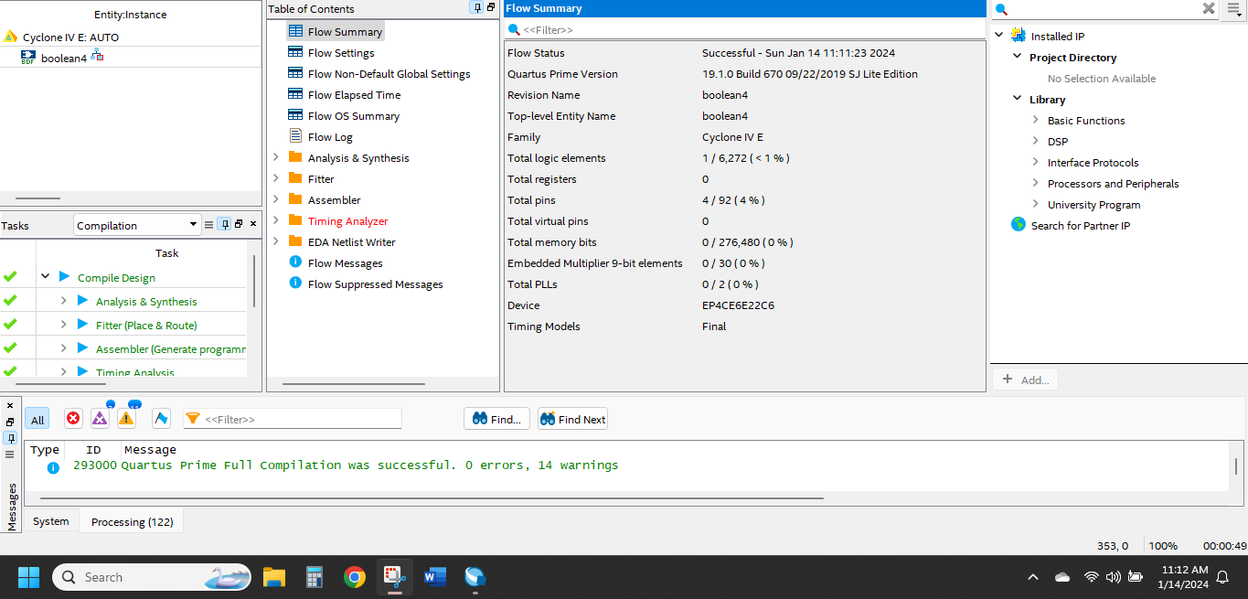Close the Messages panel
Image resolution: width=1248 pixels, height=599 pixels.
coord(10,405)
